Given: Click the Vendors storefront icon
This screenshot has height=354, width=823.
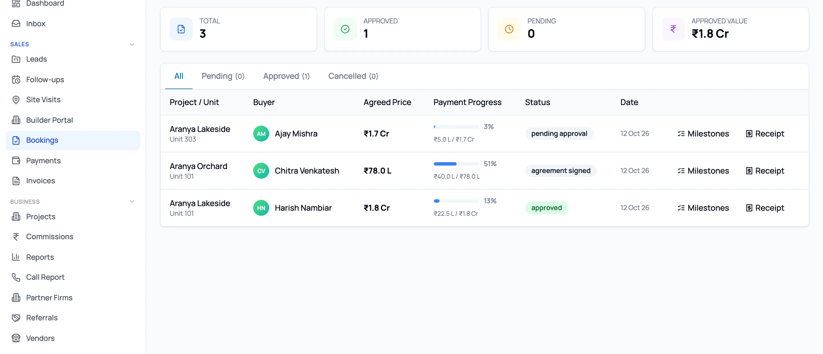Looking at the screenshot, I should (16, 338).
